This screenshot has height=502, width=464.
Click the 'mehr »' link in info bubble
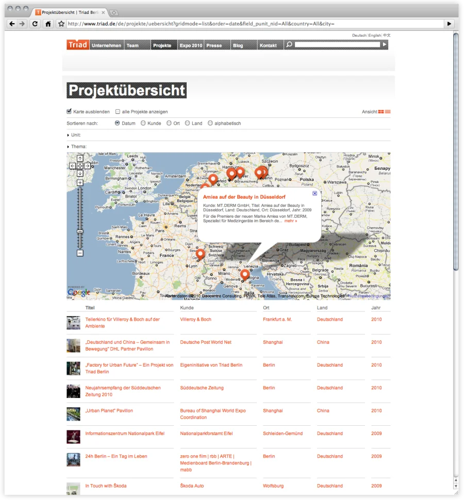click(x=291, y=221)
